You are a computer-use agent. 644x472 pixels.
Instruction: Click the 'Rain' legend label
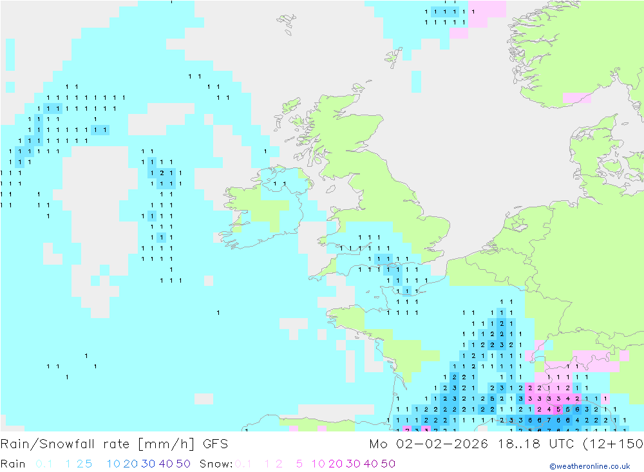click(13, 464)
